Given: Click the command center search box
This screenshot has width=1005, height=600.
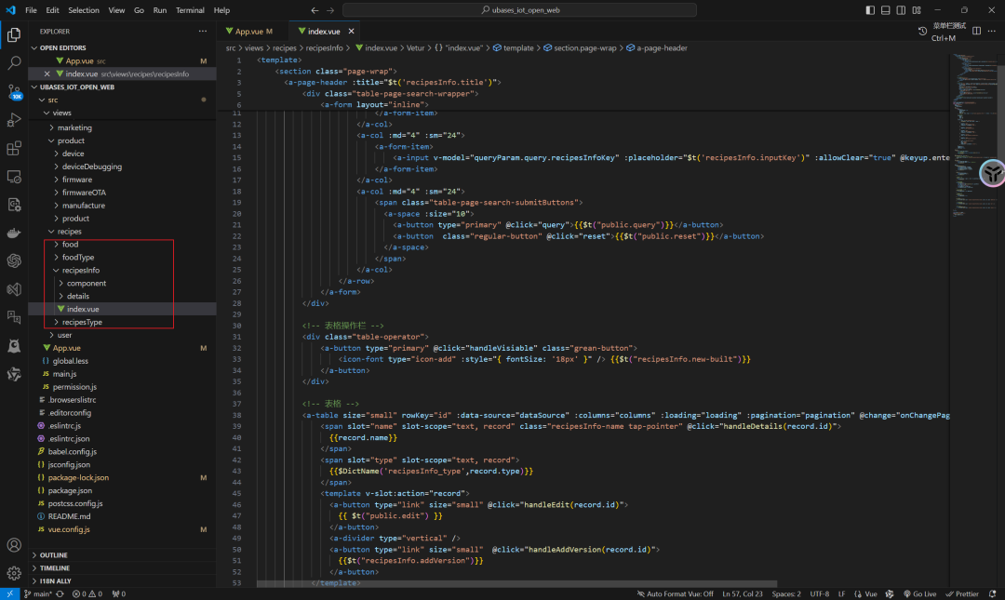Looking at the screenshot, I should pos(519,10).
